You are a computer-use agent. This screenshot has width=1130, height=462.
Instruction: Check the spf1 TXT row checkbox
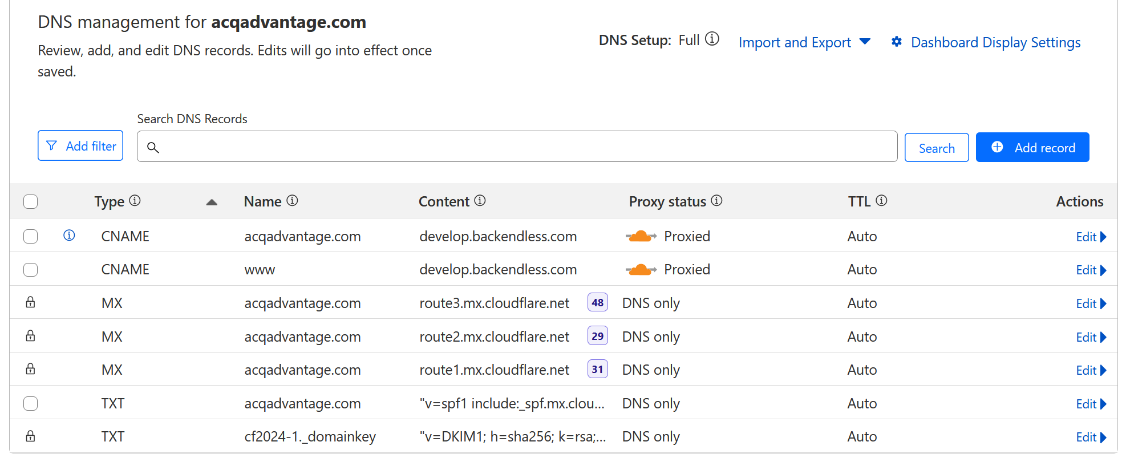31,403
